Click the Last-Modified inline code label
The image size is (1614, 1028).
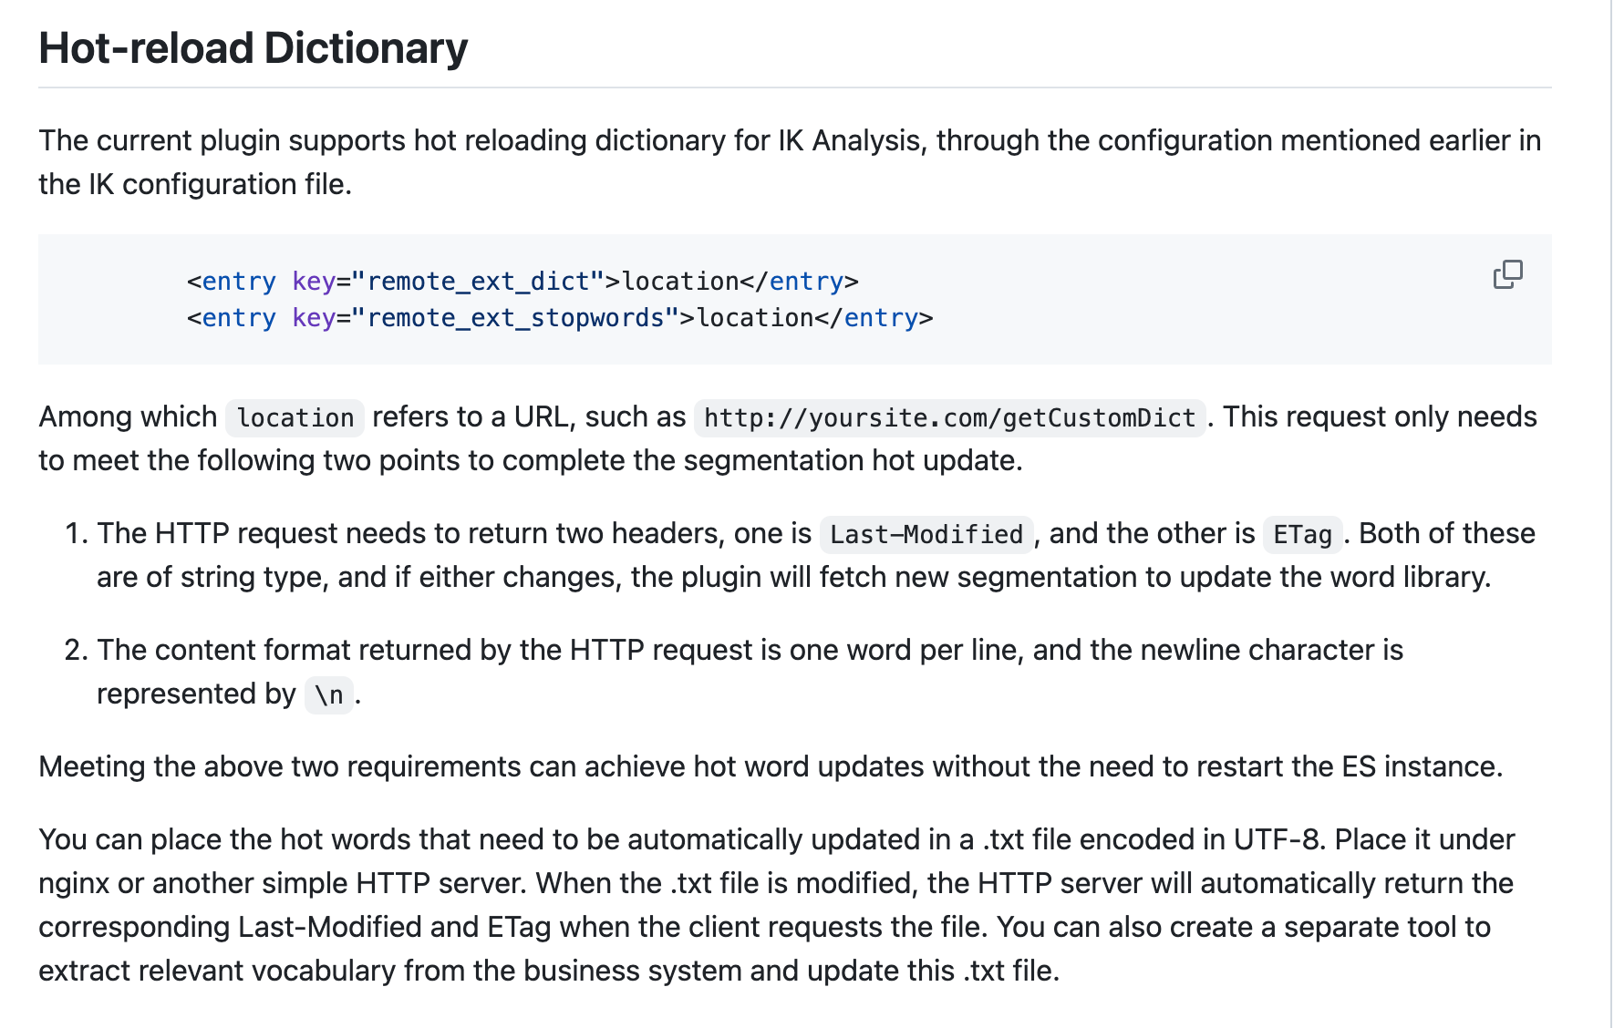tap(926, 535)
